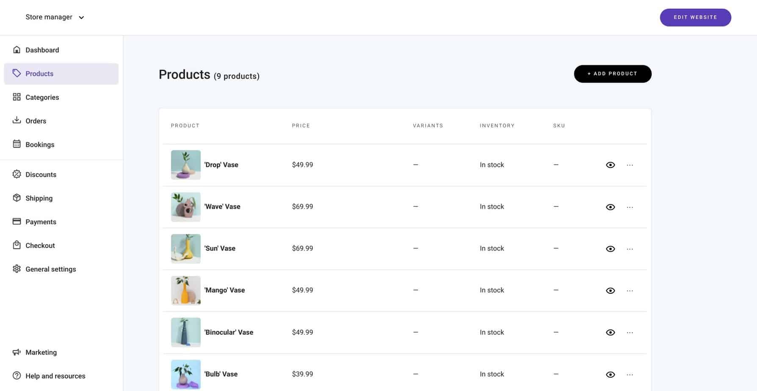
Task: Open the Orders page
Action: click(61, 121)
